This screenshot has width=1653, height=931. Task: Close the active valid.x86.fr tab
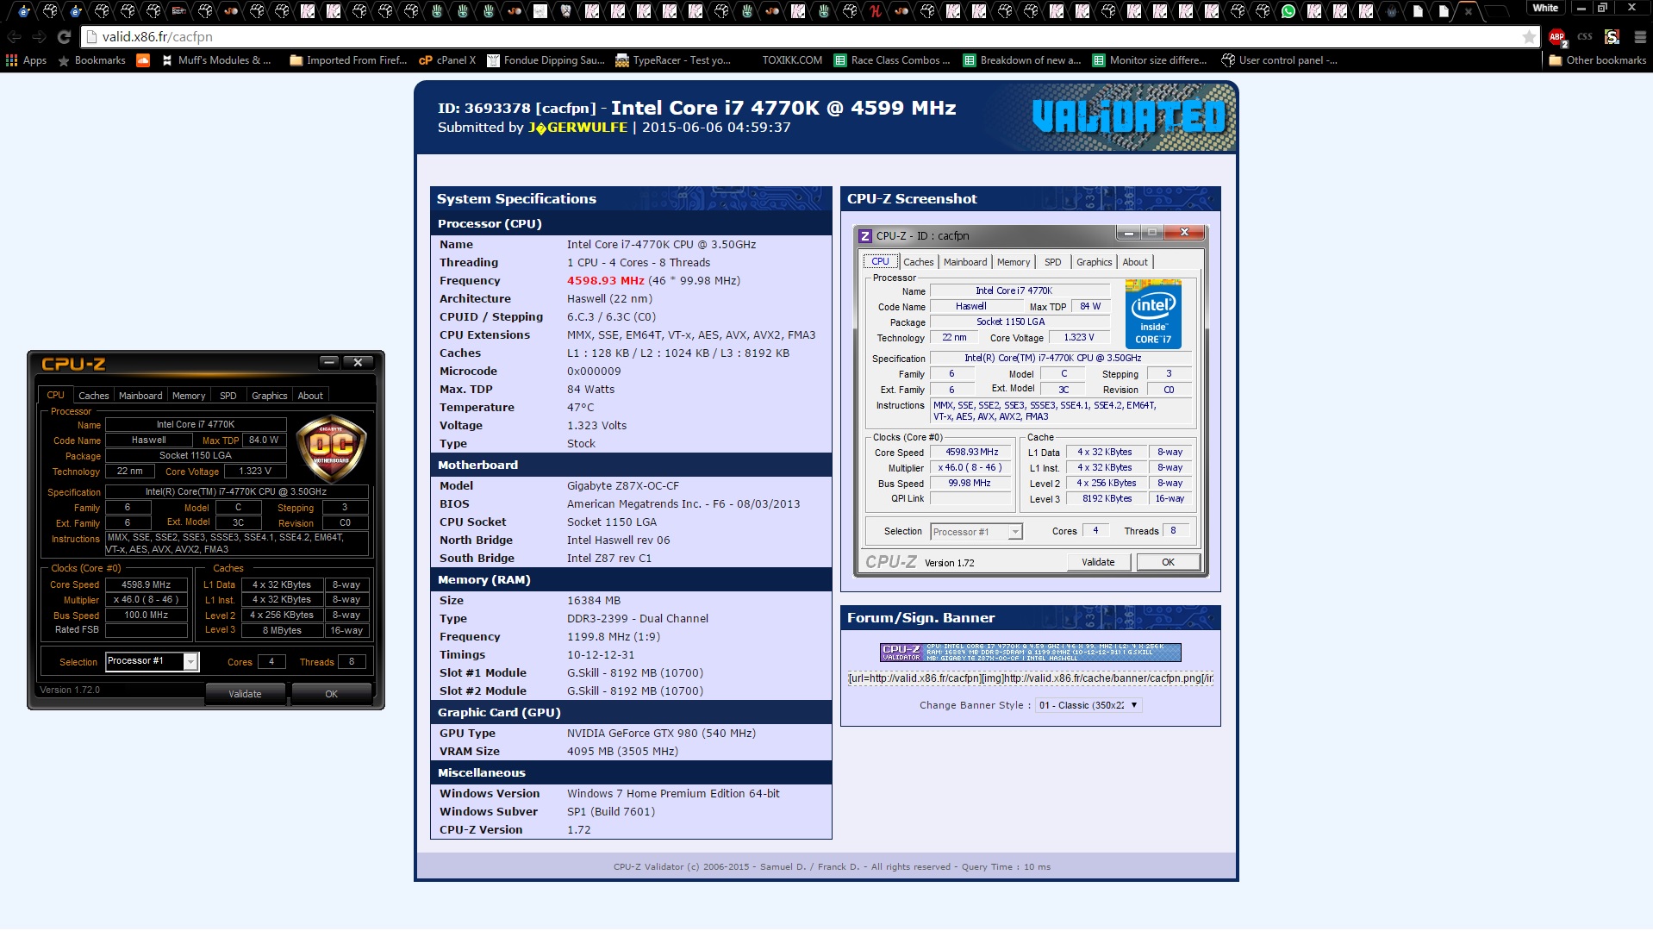pyautogui.click(x=1468, y=11)
